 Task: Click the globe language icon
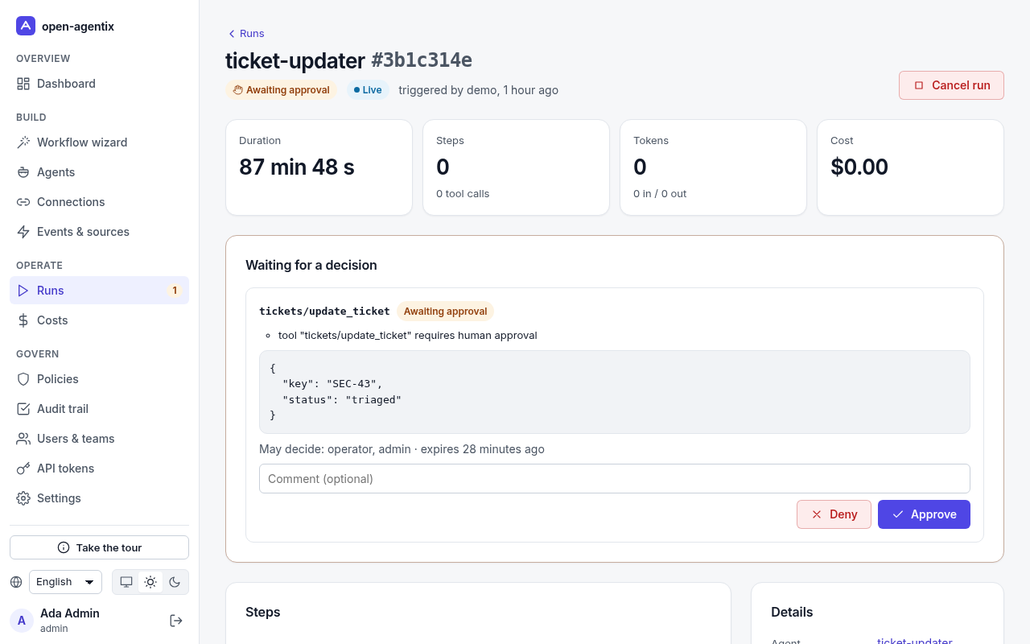(x=16, y=582)
